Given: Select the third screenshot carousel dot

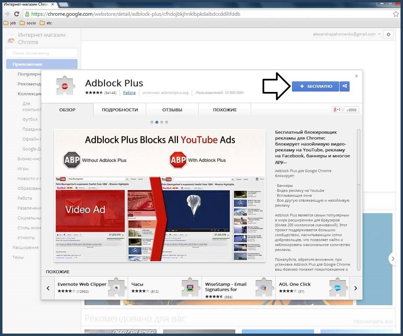Looking at the screenshot, I should [162, 122].
